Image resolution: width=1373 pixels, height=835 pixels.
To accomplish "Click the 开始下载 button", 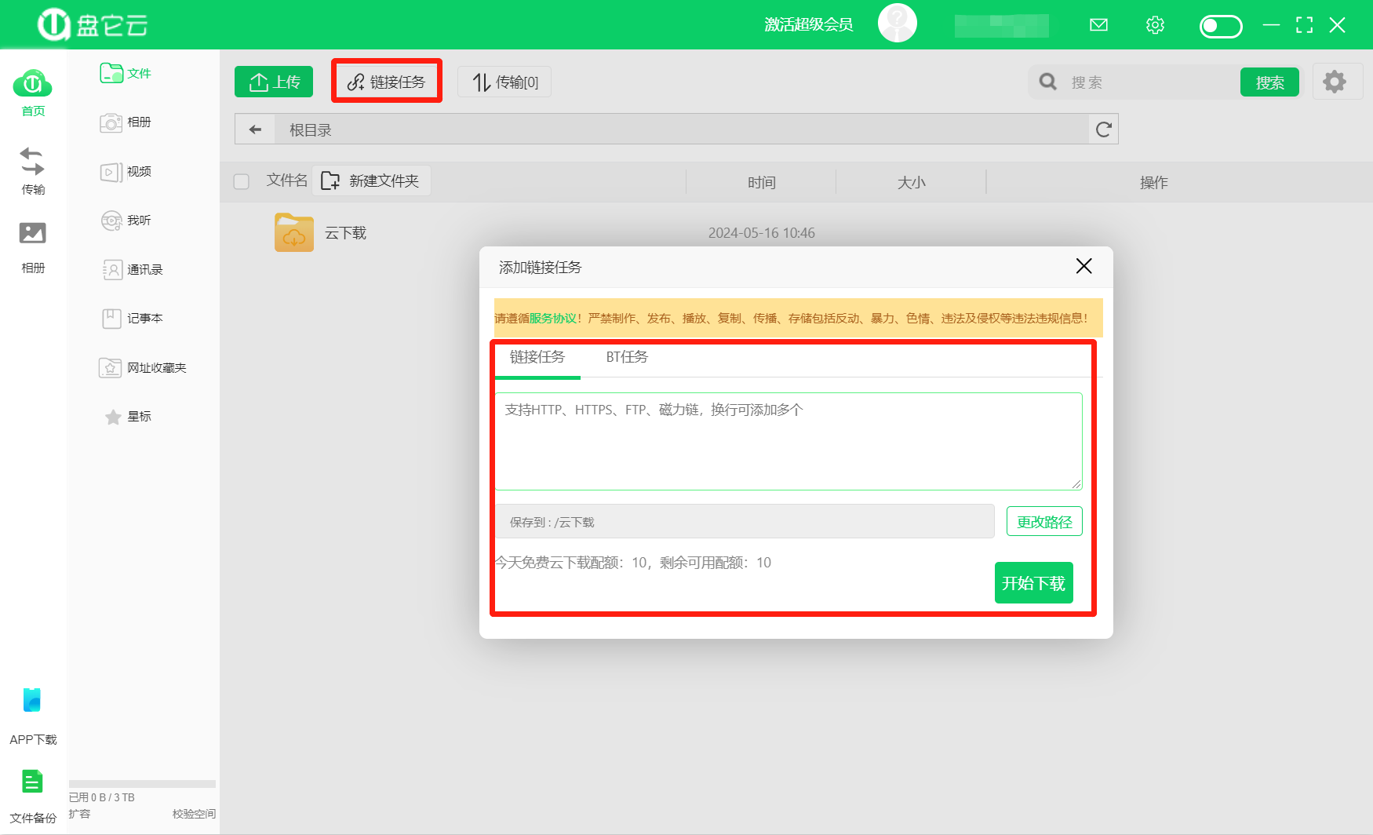I will pos(1033,583).
